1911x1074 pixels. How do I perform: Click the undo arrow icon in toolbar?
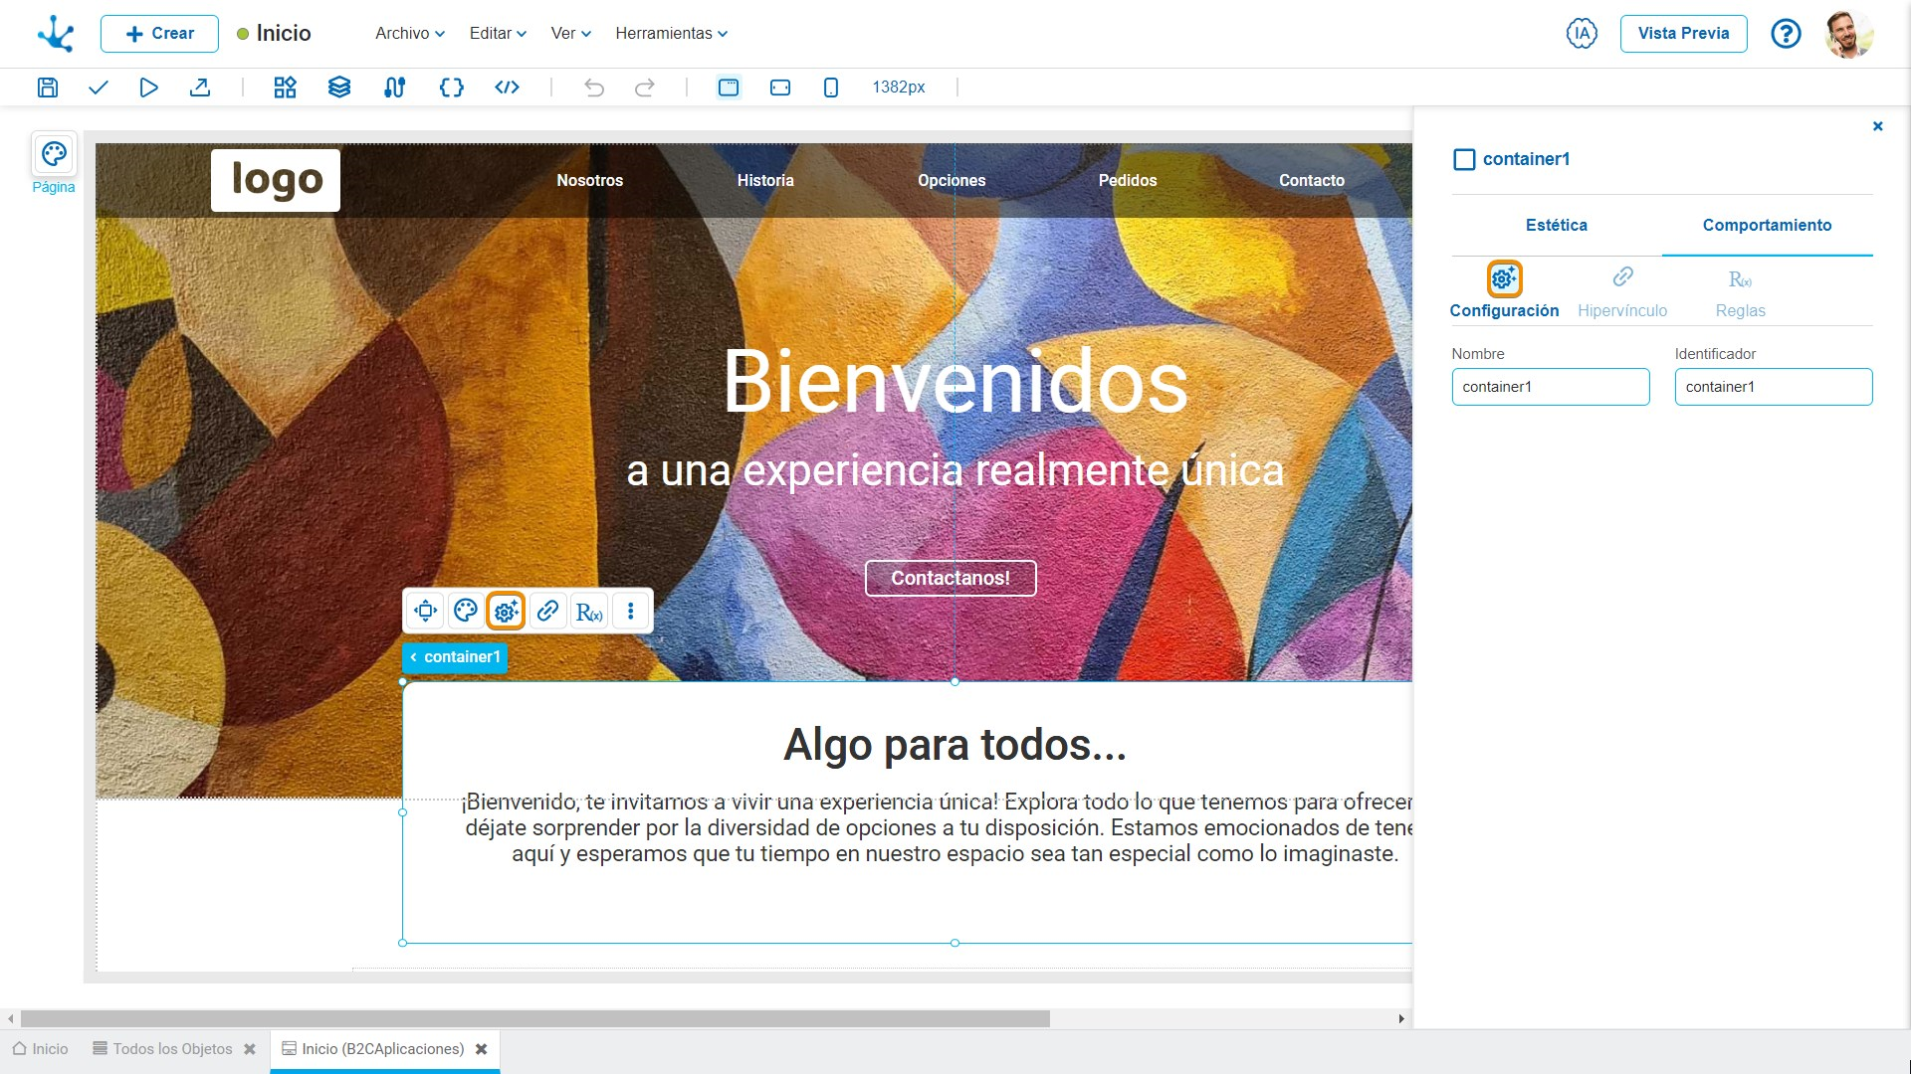[593, 87]
